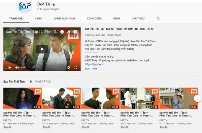This screenshot has width=202, height=133.
Task: Click the '10 Tr người đăng ký' subscriber count
Action: [47, 9]
